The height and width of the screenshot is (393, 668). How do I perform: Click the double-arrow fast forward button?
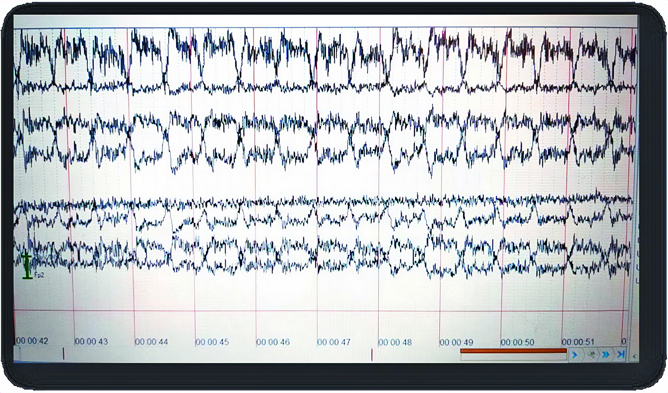[x=605, y=355]
